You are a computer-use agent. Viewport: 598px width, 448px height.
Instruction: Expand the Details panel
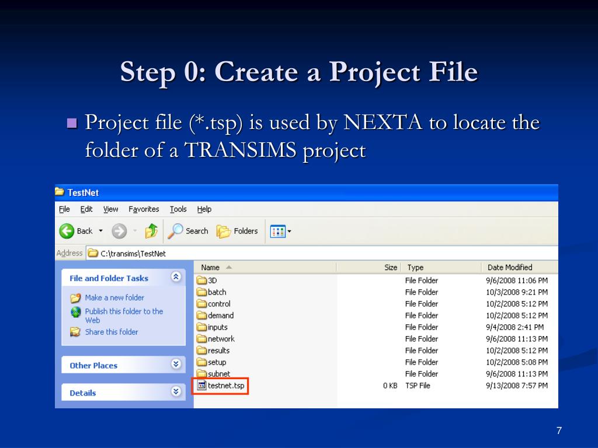(x=176, y=391)
